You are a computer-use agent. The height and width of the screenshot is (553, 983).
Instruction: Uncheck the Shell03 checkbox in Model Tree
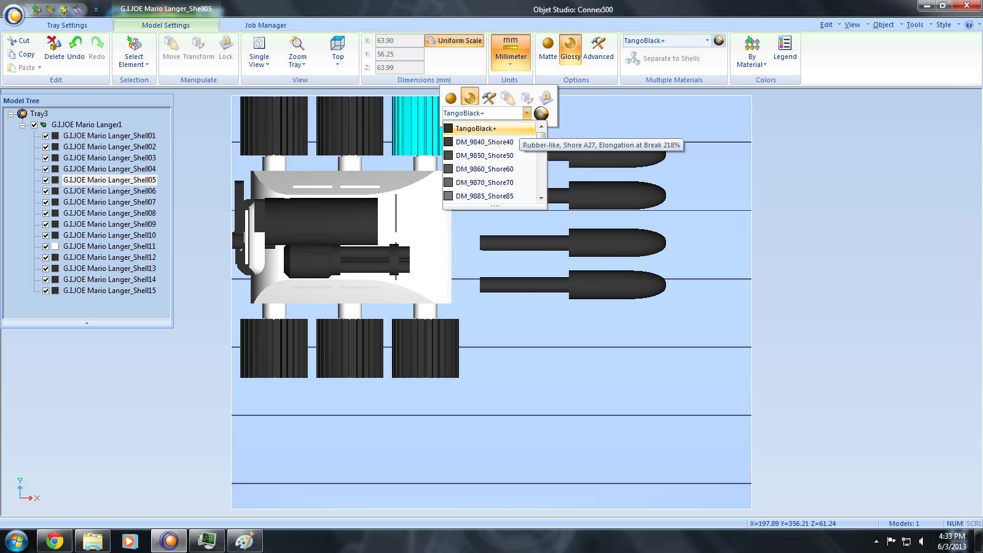pos(45,158)
